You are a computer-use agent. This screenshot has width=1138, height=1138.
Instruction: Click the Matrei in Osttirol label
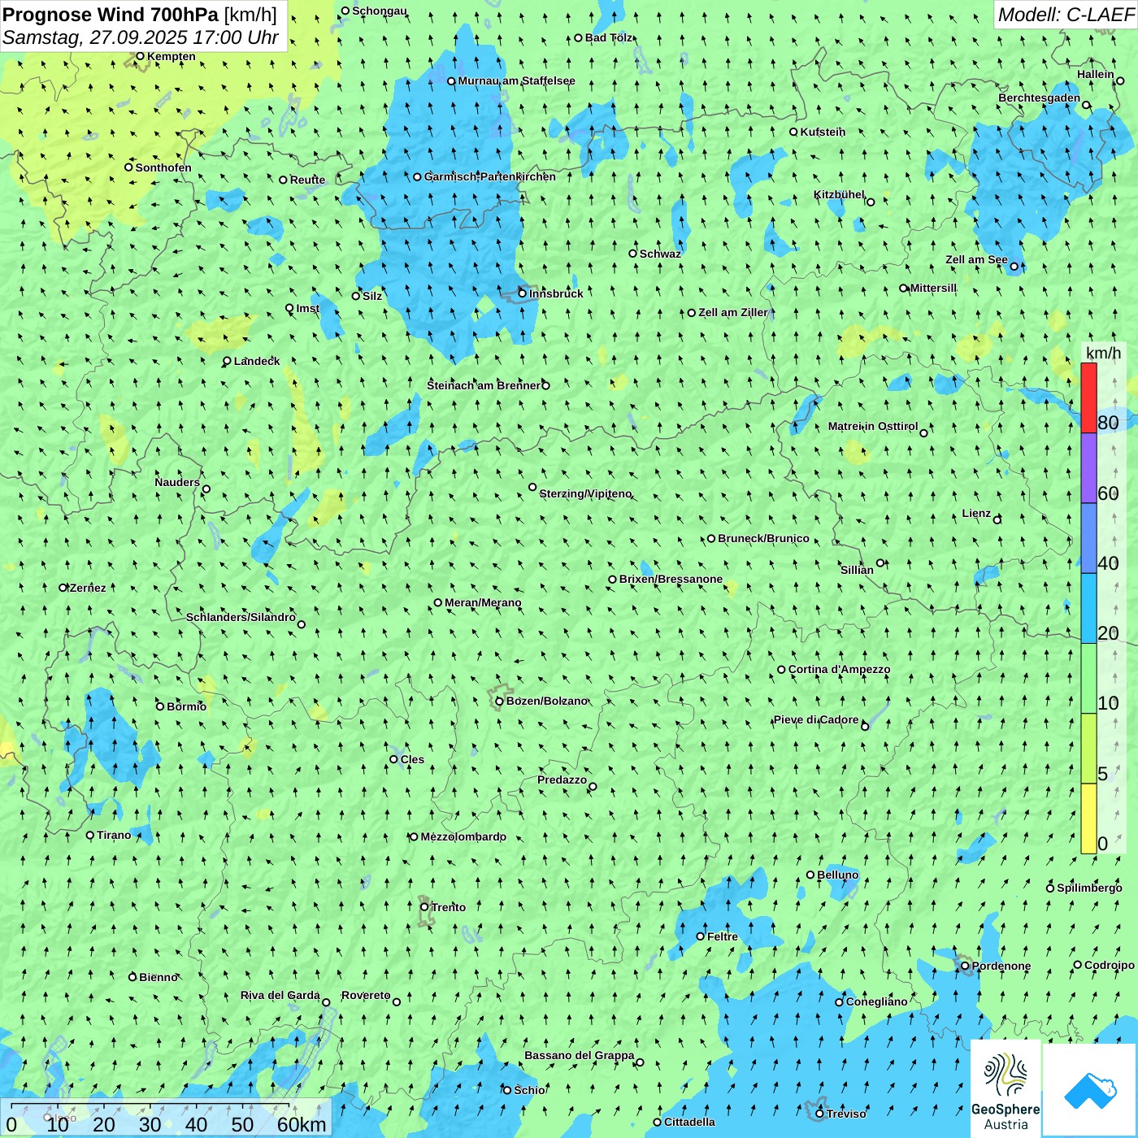pos(873,426)
